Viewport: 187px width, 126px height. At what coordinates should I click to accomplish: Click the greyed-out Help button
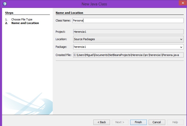[x=175, y=122]
